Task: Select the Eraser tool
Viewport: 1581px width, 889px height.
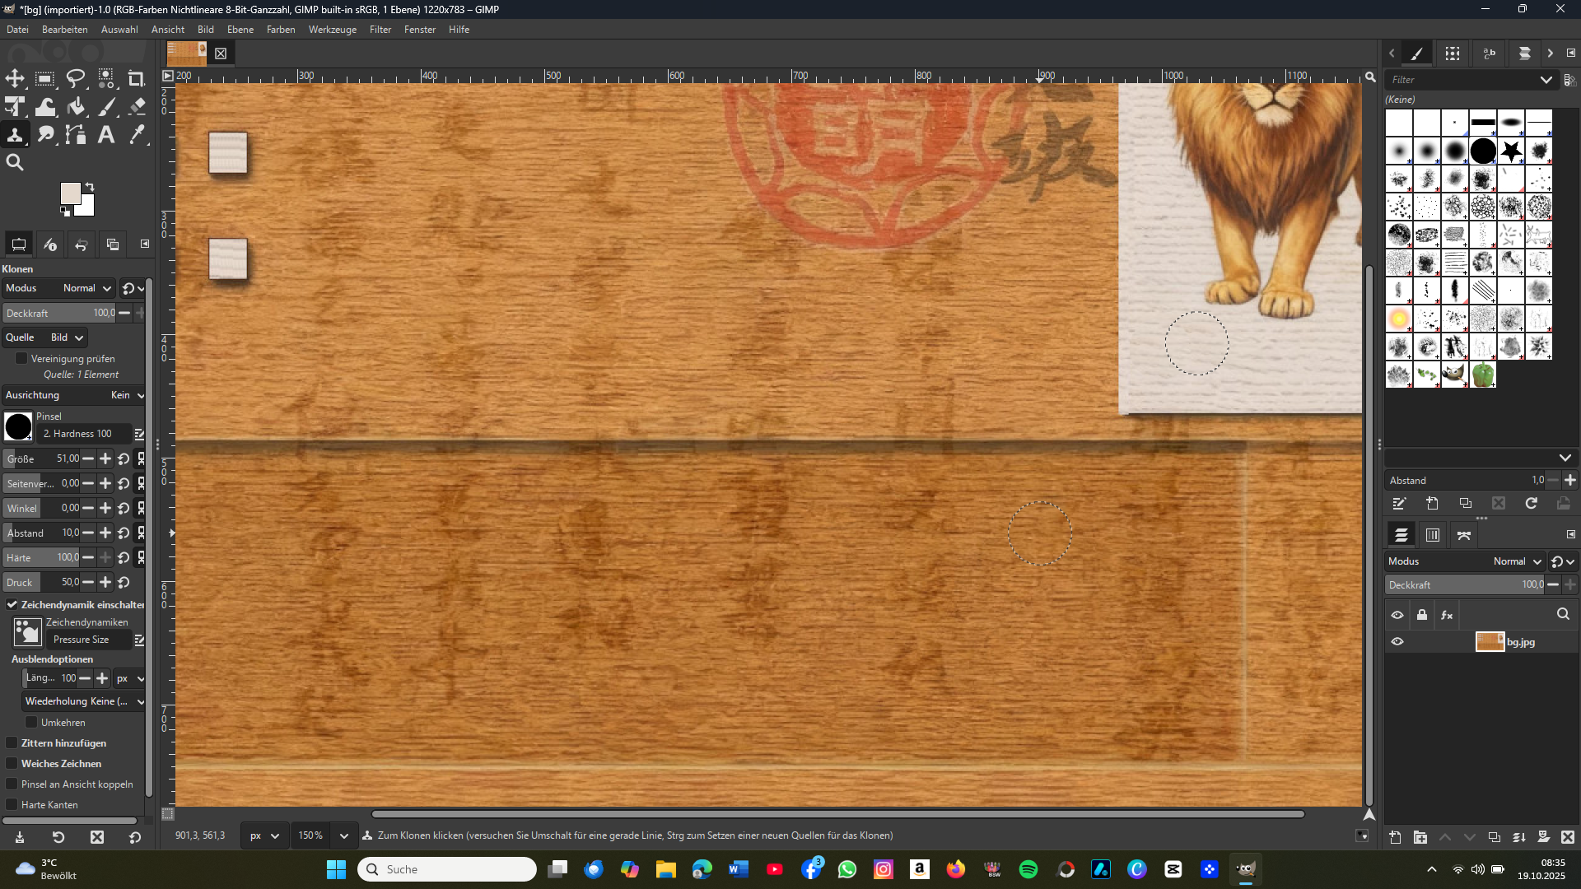Action: [137, 107]
